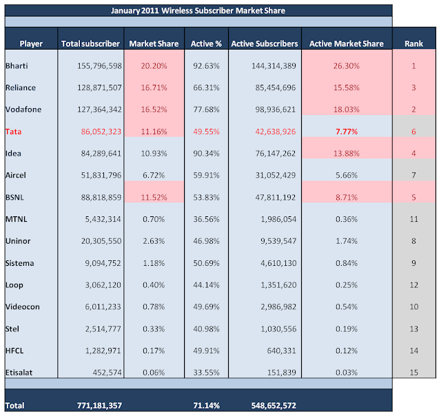Click Tata active market share 7.77%
The height and width of the screenshot is (416, 441).
[x=347, y=132]
